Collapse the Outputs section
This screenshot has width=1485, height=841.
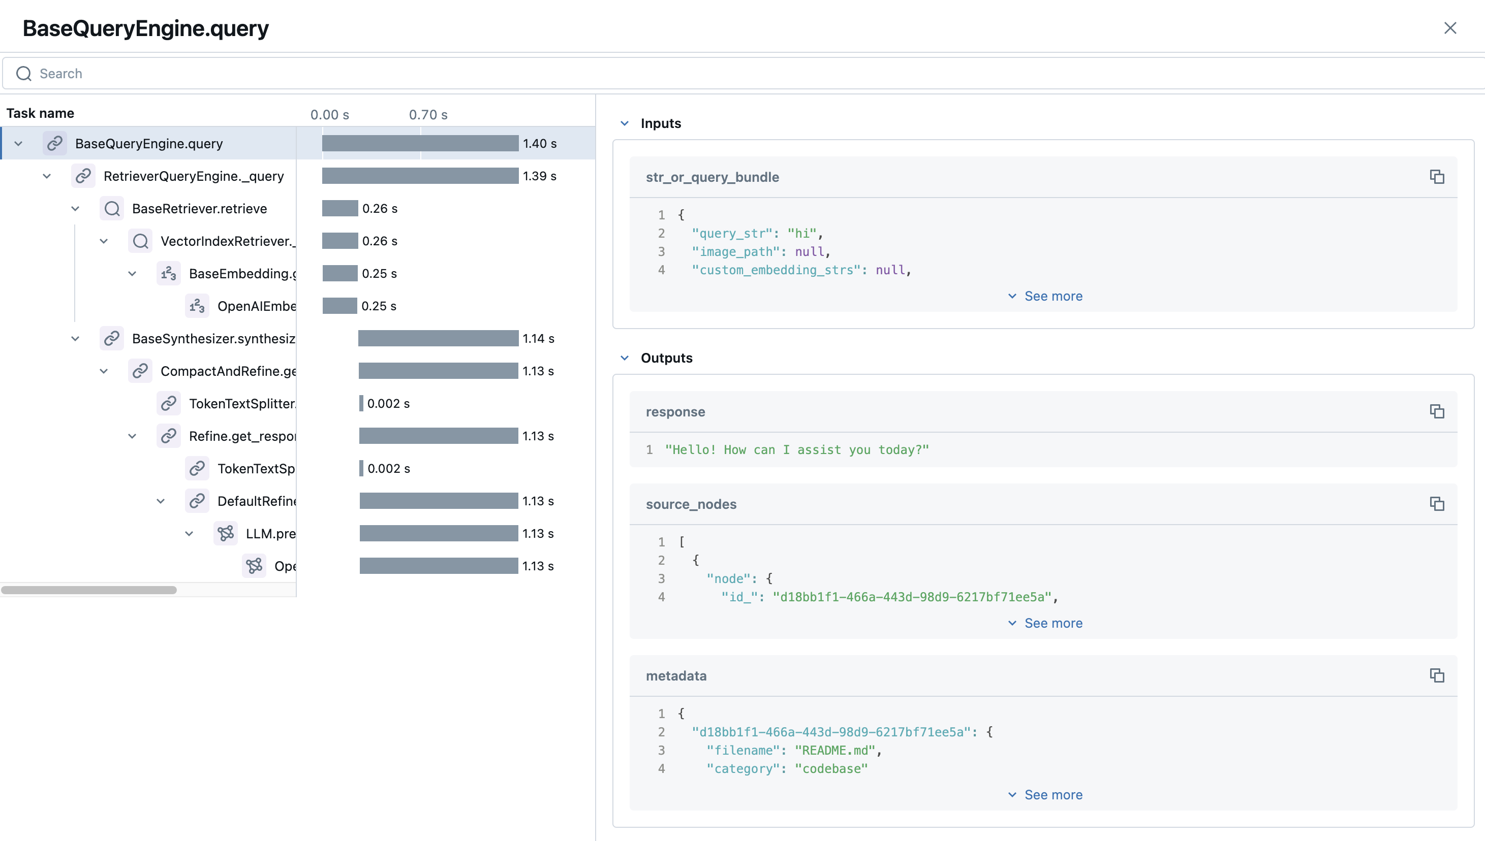[x=624, y=358]
